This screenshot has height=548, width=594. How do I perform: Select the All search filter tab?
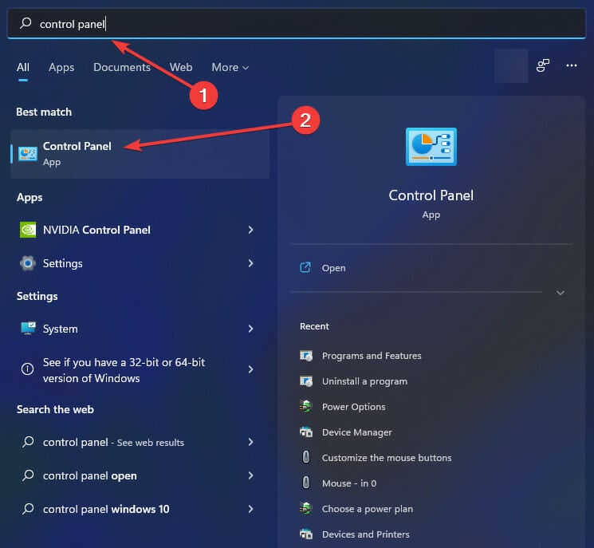point(23,67)
